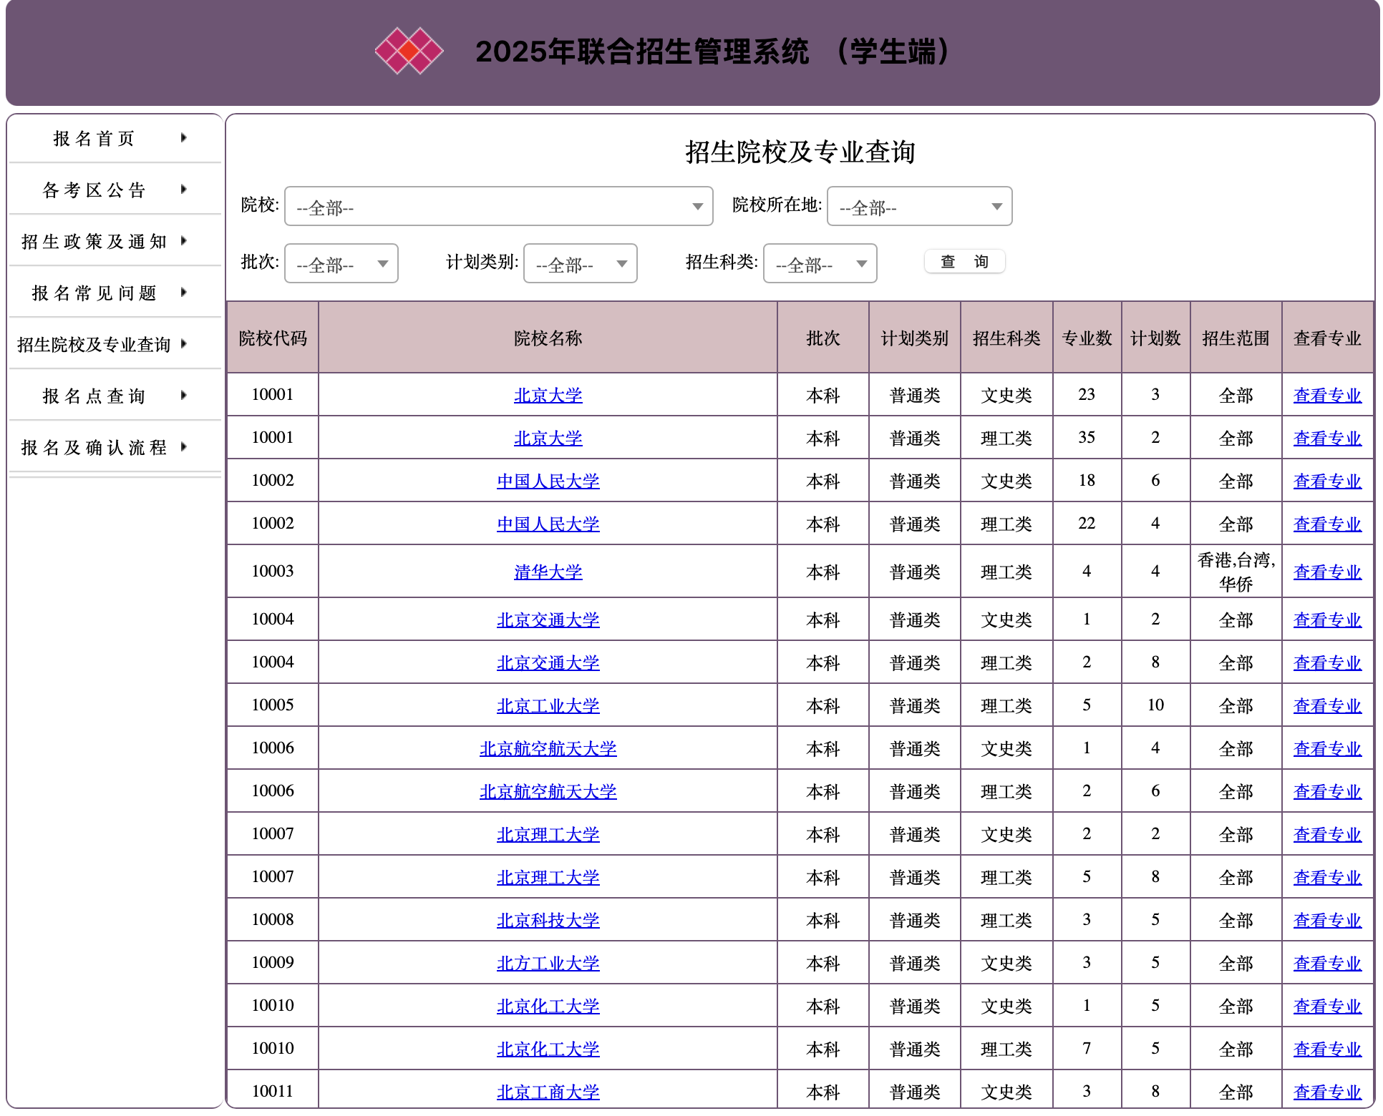The image size is (1383, 1116).
Task: Open the 院校 dropdown
Action: [499, 206]
